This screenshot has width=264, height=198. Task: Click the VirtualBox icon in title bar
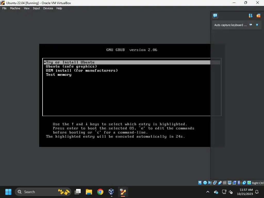tap(3, 3)
